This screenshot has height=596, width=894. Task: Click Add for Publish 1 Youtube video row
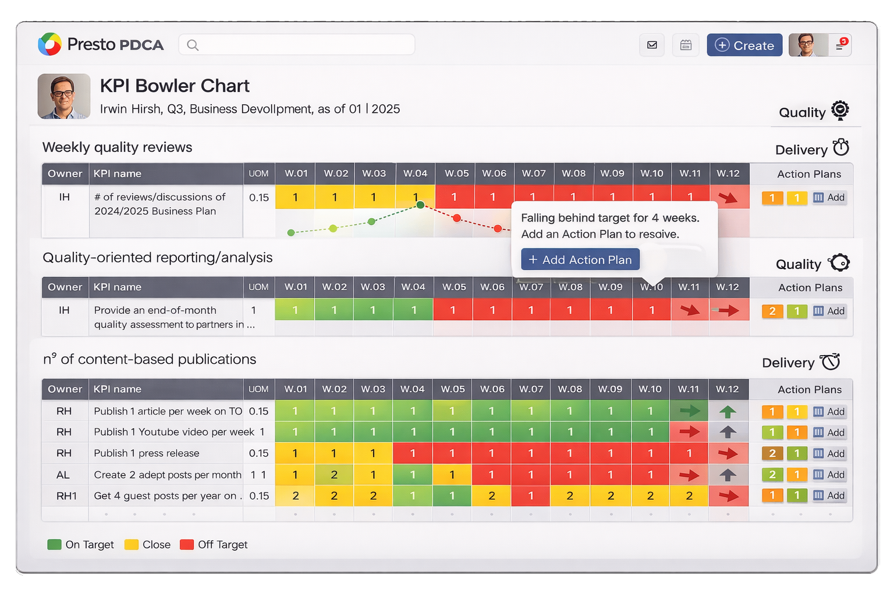(829, 433)
